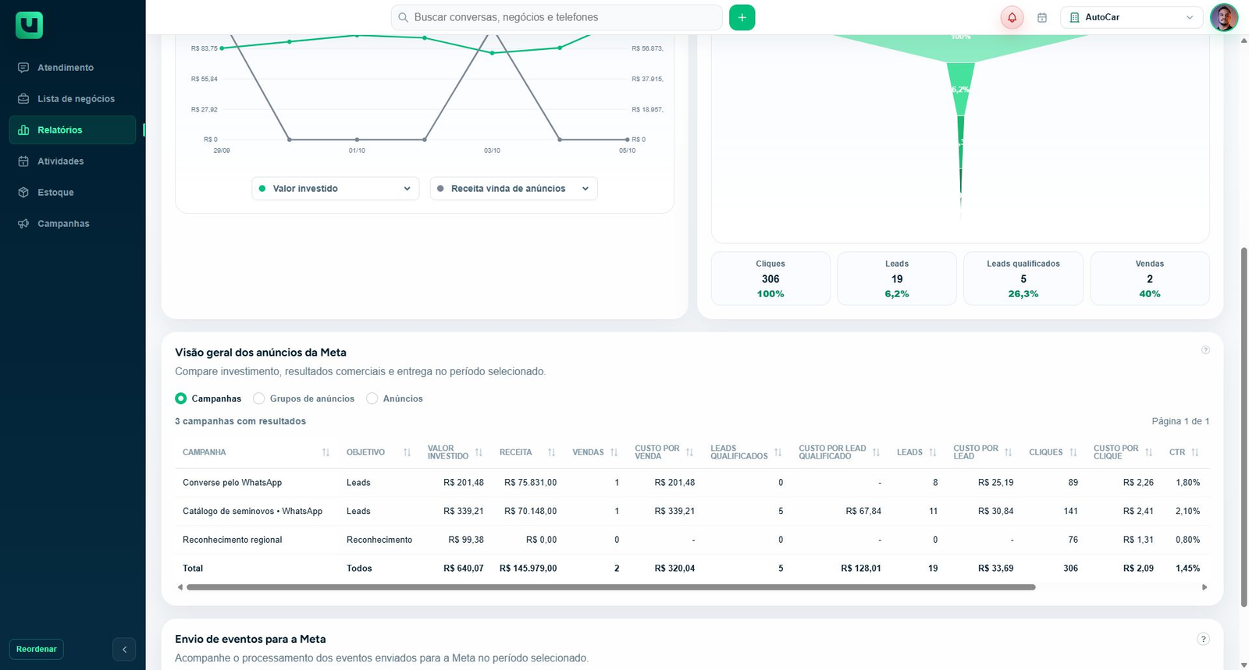Viewport: 1249px width, 670px height.
Task: Open notifications bell icon
Action: [1012, 17]
